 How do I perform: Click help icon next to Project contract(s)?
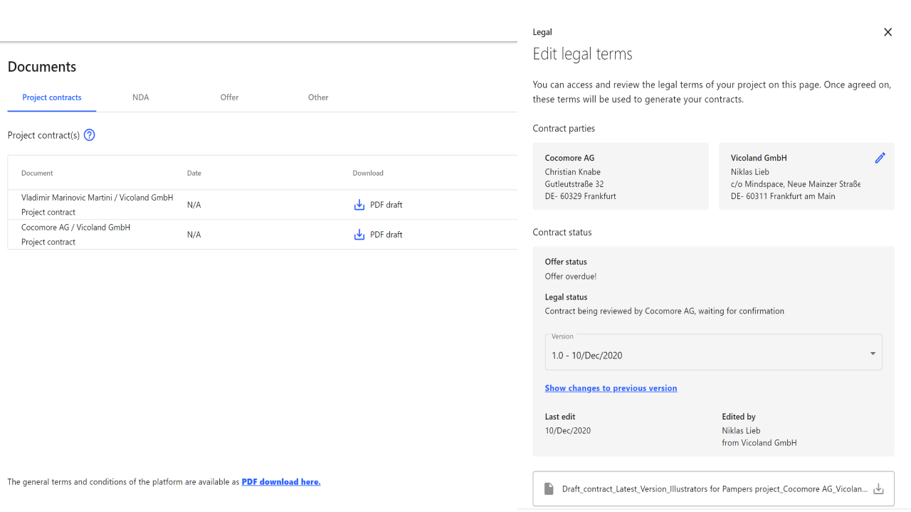pyautogui.click(x=90, y=135)
